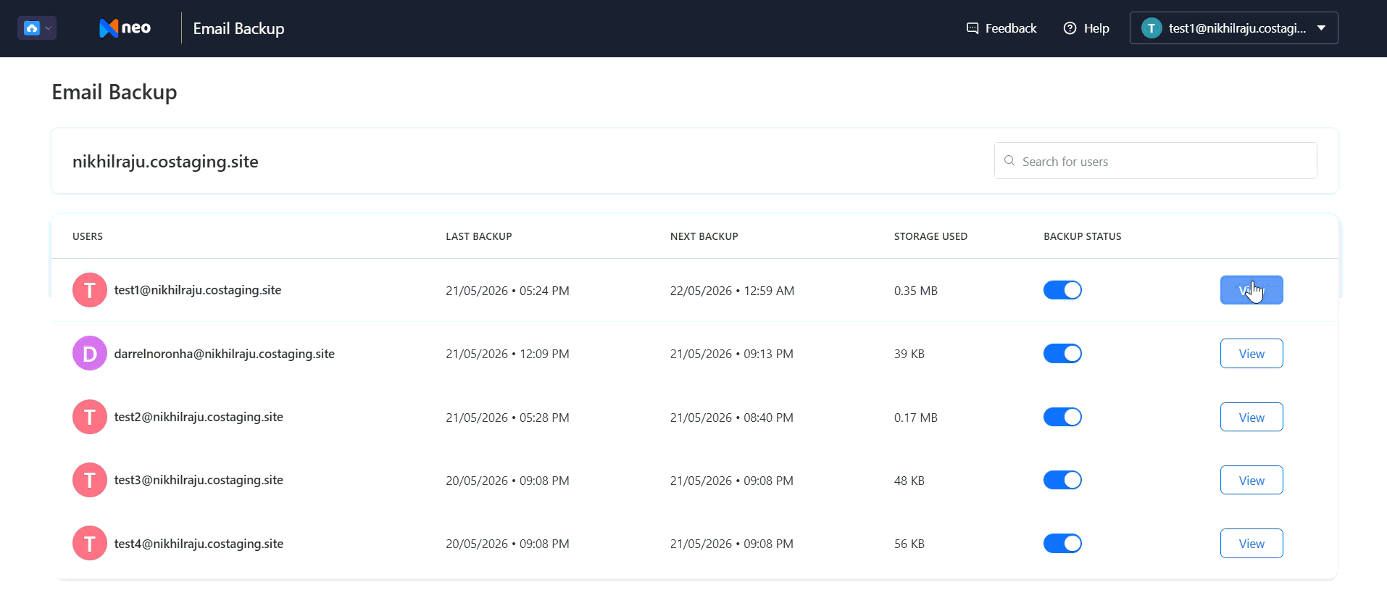Click the NEXT BACKUP column header
This screenshot has width=1387, height=593.
coord(704,236)
